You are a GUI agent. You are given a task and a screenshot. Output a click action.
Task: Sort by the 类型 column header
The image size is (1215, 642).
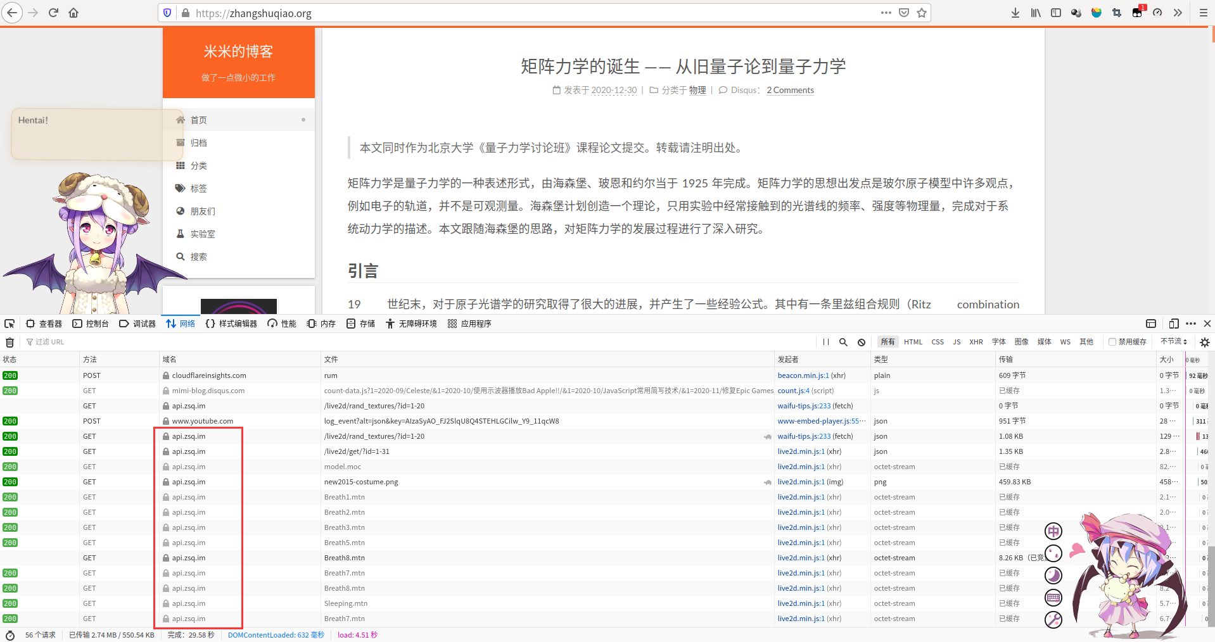click(932, 359)
